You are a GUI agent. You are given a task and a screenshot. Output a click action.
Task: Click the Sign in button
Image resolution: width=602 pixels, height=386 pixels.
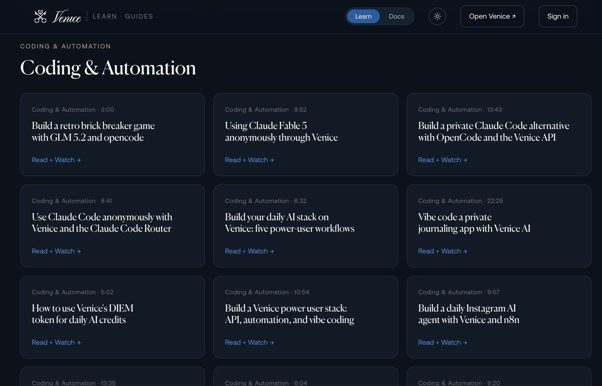pyautogui.click(x=558, y=16)
